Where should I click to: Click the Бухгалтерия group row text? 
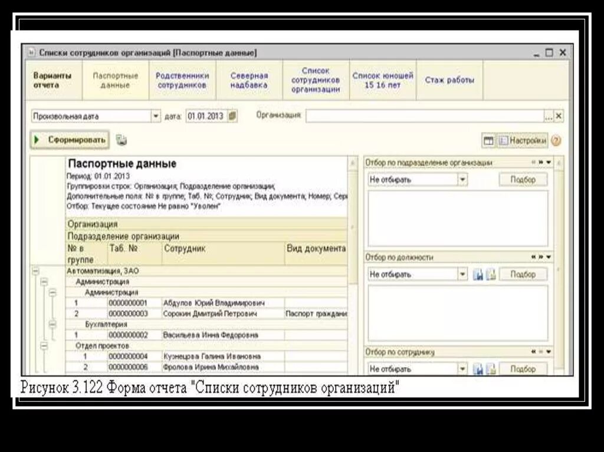[x=106, y=325]
